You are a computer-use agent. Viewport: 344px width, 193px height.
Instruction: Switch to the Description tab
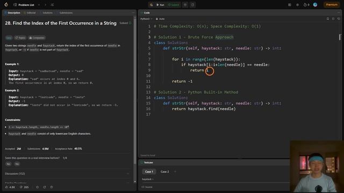(x=12, y=13)
